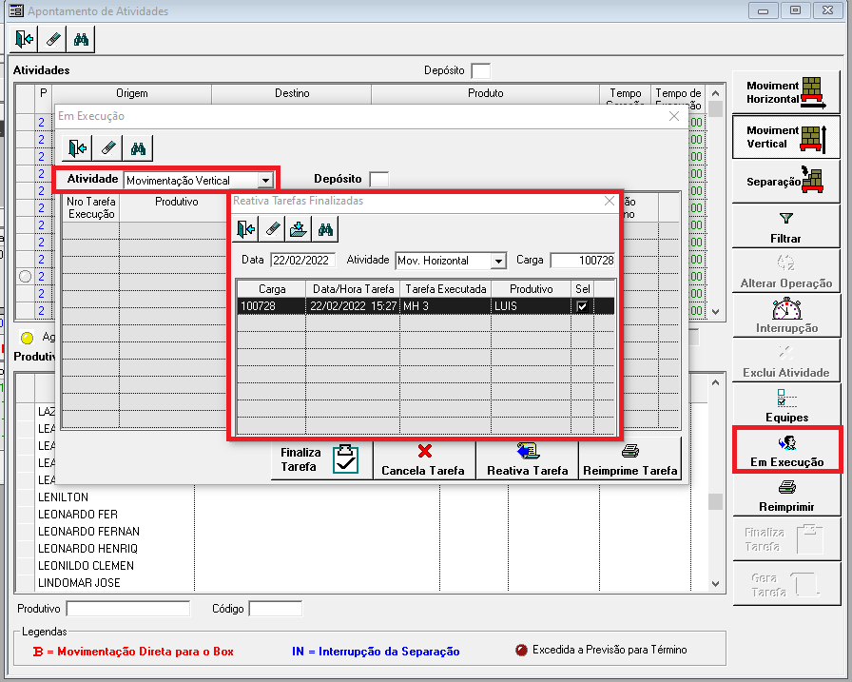Viewport: 852px width, 682px height.
Task: Click Carga field with 100728
Action: [x=583, y=261]
